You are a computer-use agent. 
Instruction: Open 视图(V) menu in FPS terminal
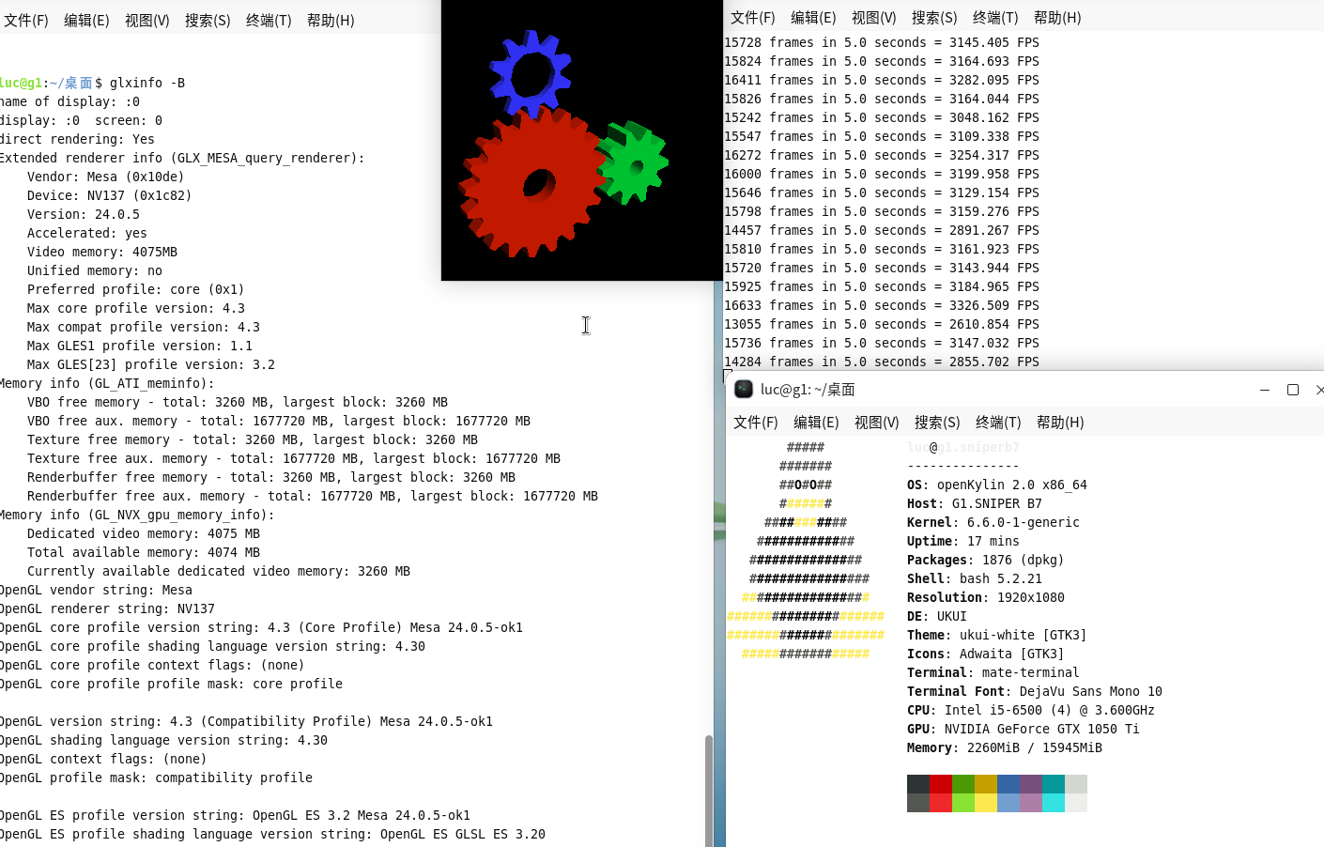pyautogui.click(x=874, y=17)
